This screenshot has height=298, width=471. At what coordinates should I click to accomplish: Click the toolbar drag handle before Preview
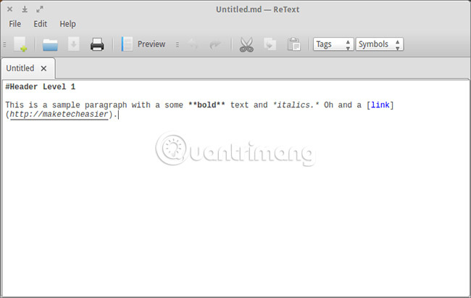click(4, 44)
